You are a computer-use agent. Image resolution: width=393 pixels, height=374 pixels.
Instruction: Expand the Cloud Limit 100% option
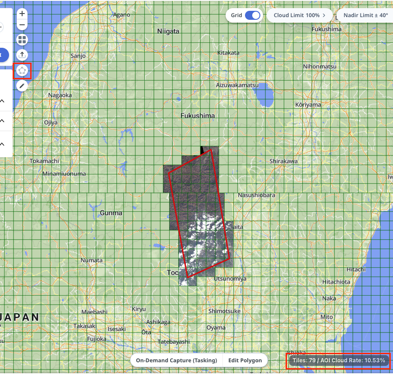pyautogui.click(x=300, y=15)
